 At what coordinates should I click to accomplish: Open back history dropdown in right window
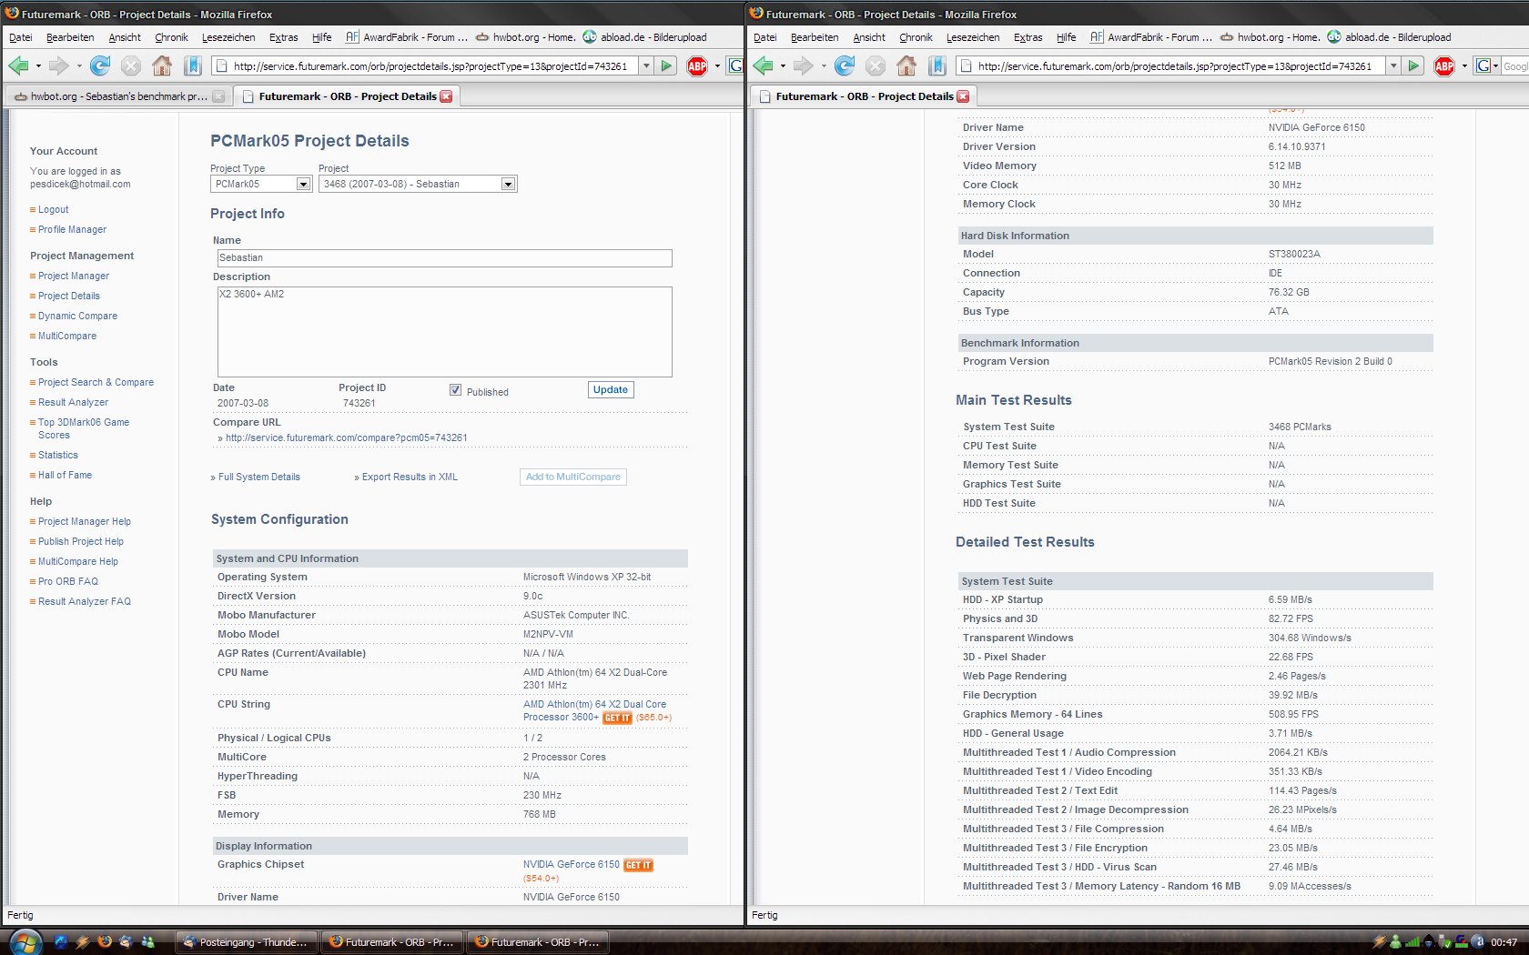click(783, 65)
